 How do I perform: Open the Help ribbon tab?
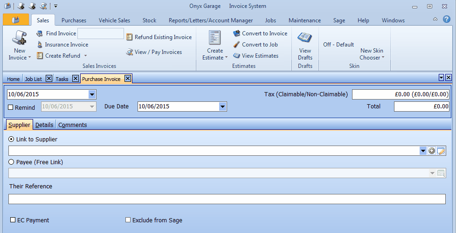pyautogui.click(x=363, y=20)
